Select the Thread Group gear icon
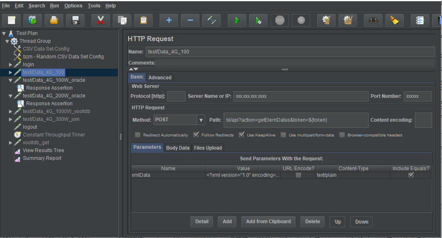442x238 pixels. click(14, 41)
